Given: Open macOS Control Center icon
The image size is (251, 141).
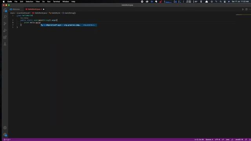Looking at the screenshot, I should 225,2.
